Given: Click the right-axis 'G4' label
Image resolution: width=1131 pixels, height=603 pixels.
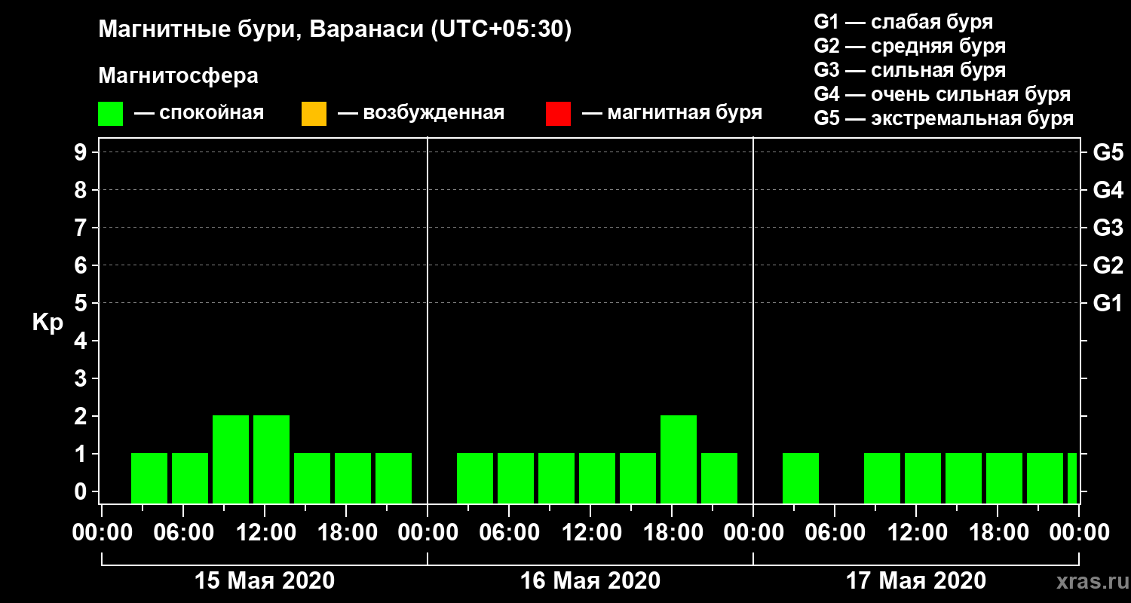Looking at the screenshot, I should [x=1108, y=190].
